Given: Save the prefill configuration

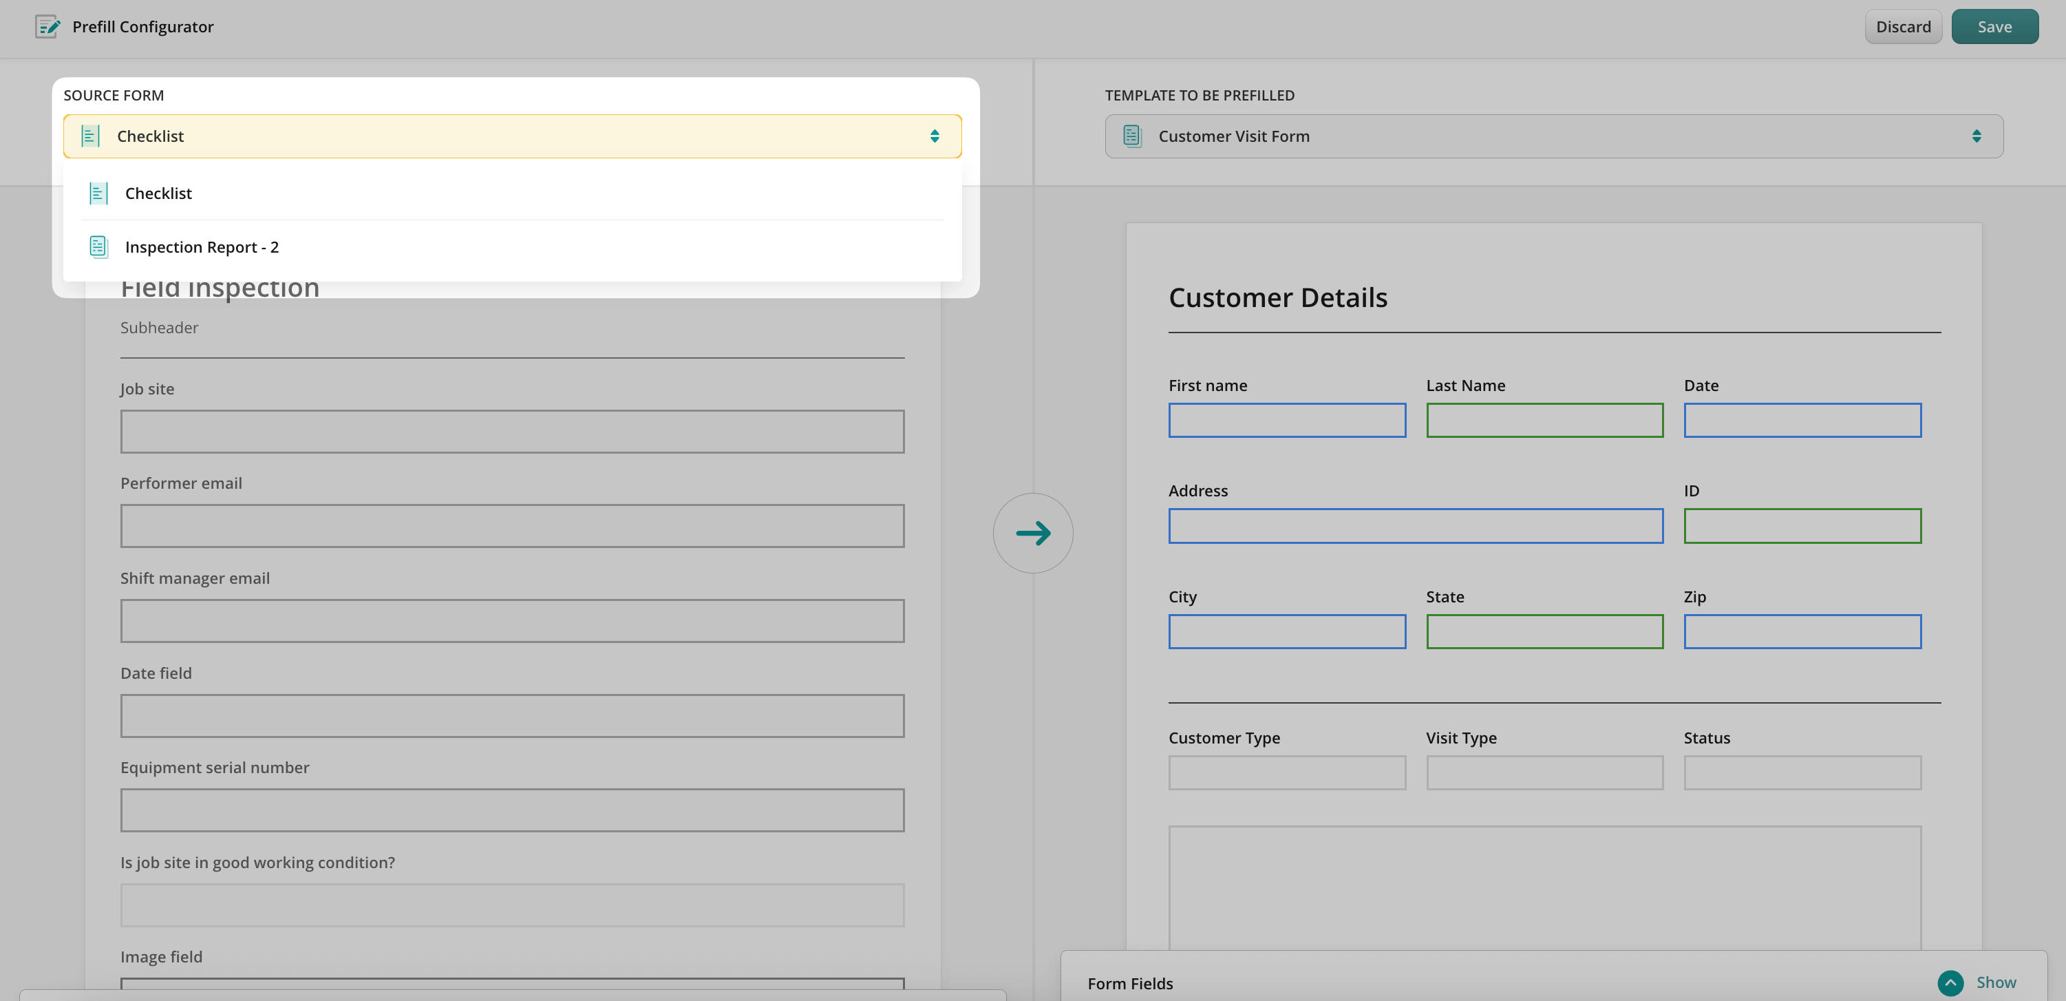Looking at the screenshot, I should (x=1994, y=26).
